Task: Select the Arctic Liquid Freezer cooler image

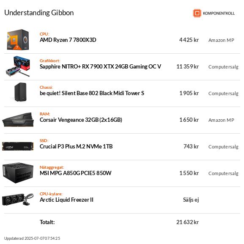Action: (18, 199)
